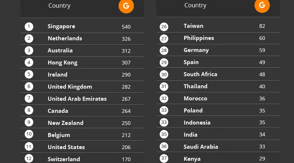This screenshot has width=294, height=163.
Task: Select United Arab Emirates row label
Action: click(77, 99)
